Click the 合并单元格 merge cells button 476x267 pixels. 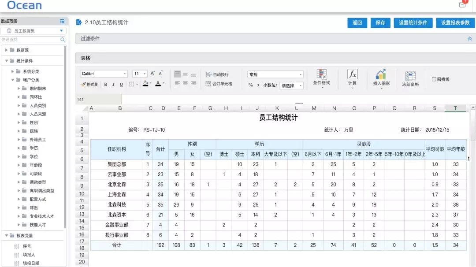(219, 84)
